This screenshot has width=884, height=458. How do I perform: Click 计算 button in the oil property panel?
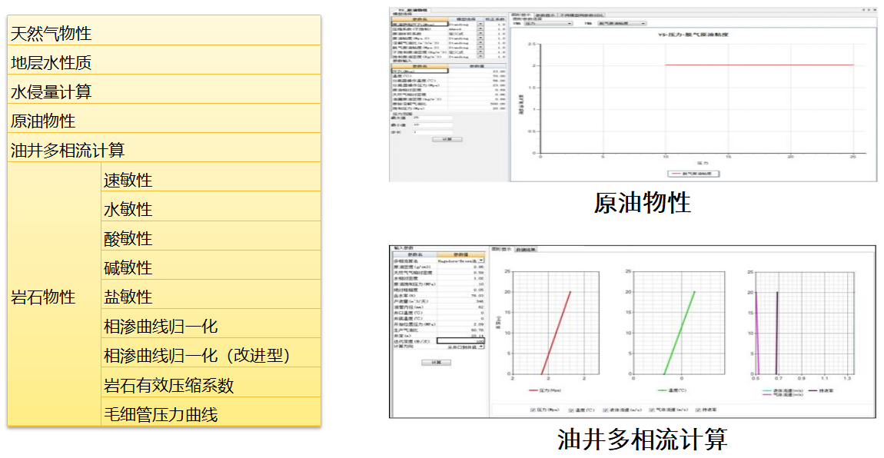(447, 139)
